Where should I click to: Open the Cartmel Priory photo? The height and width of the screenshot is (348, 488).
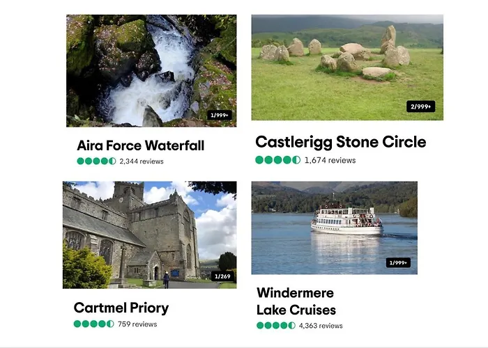149,235
